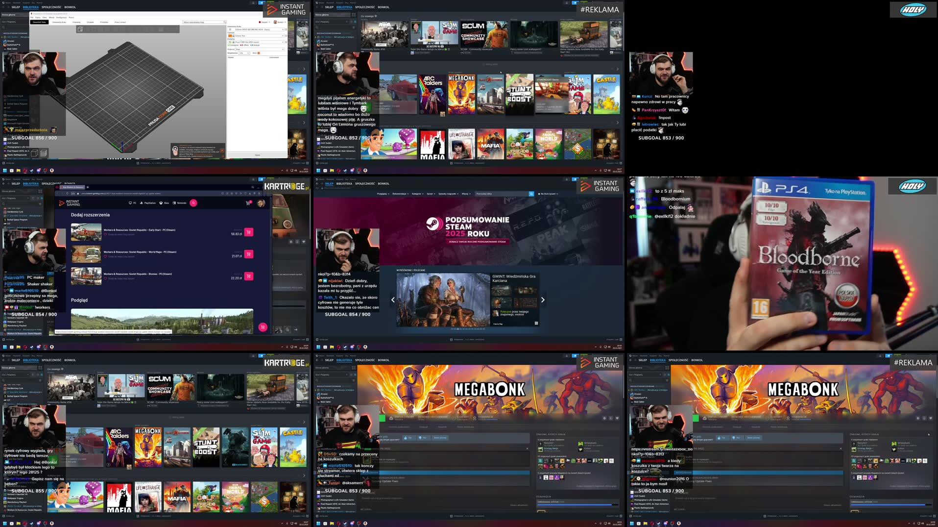Select the Nintendo platform icon
This screenshot has width=938, height=527.
point(174,202)
